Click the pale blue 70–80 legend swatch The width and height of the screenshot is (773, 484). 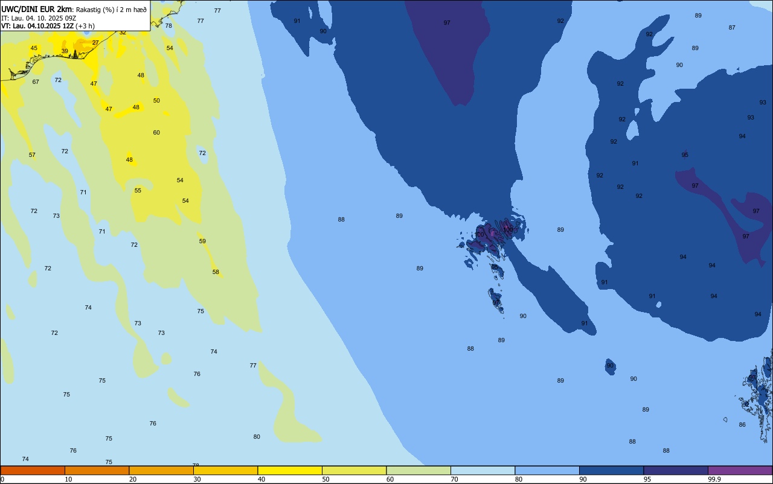tap(483, 470)
